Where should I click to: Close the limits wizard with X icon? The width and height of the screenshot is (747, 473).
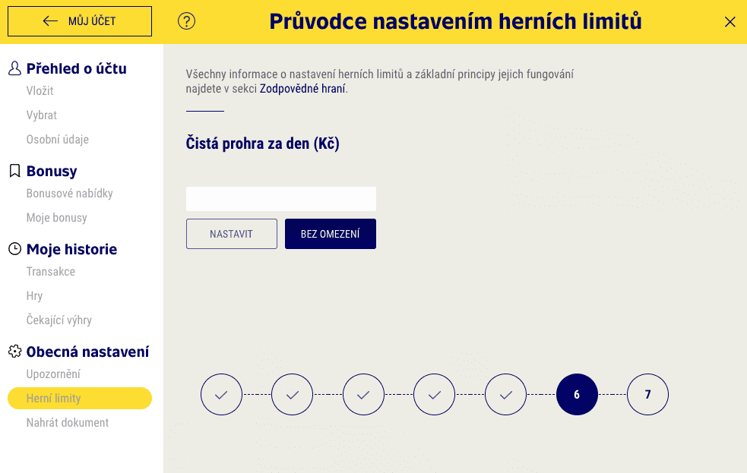coord(730,22)
